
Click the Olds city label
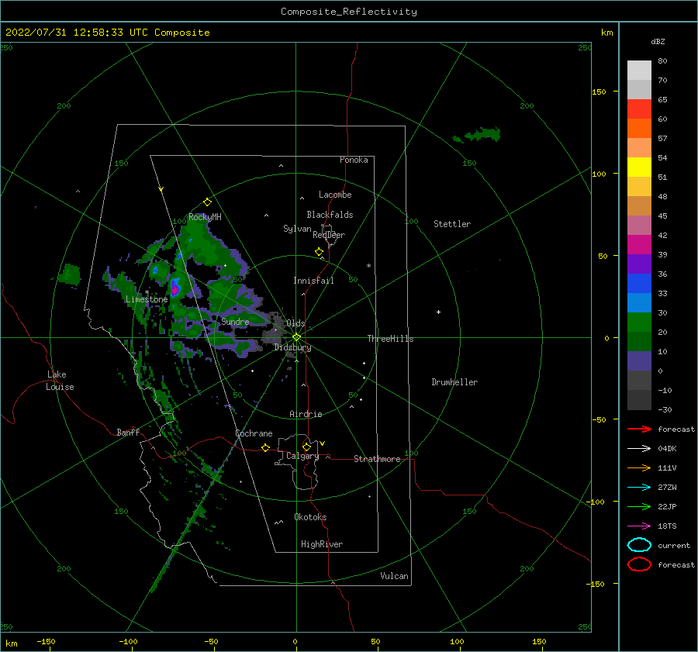coord(295,323)
